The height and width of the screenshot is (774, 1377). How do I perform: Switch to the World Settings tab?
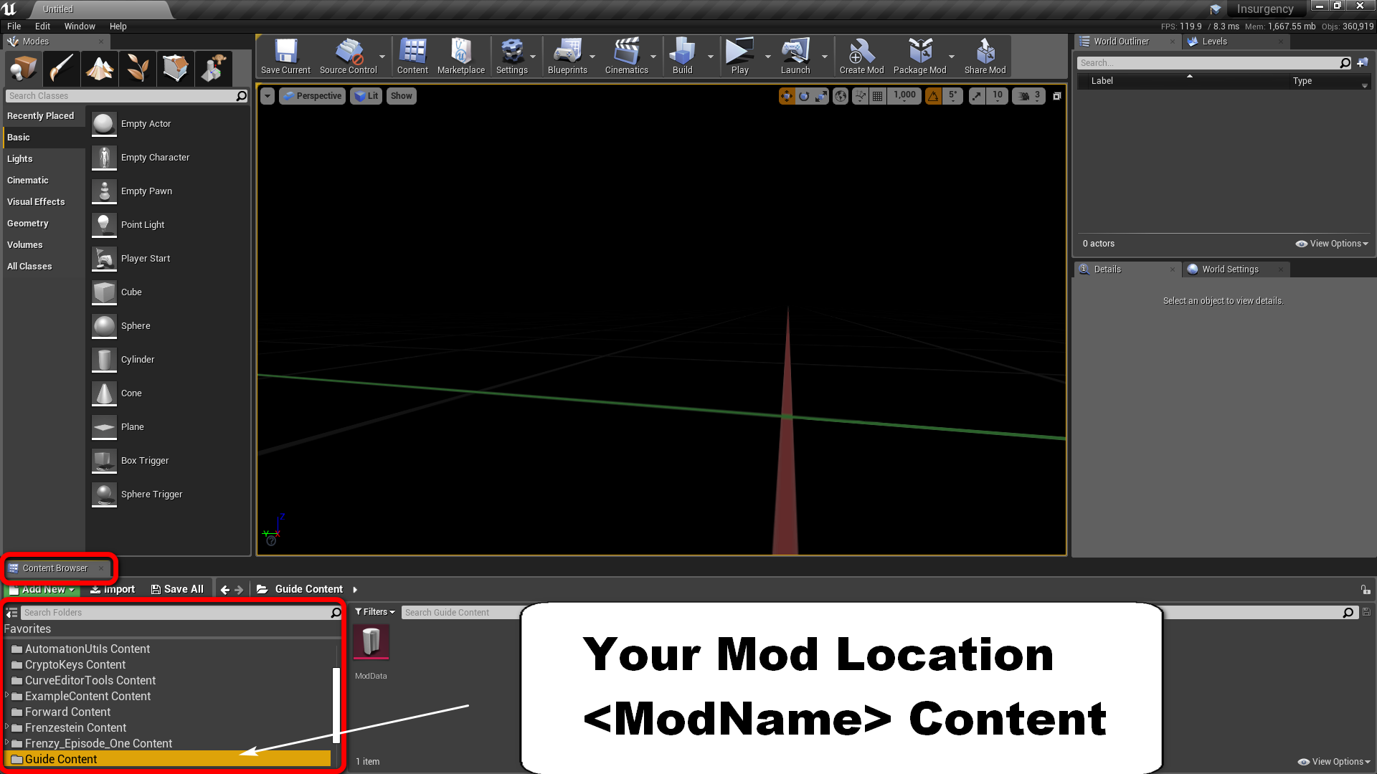click(x=1230, y=269)
